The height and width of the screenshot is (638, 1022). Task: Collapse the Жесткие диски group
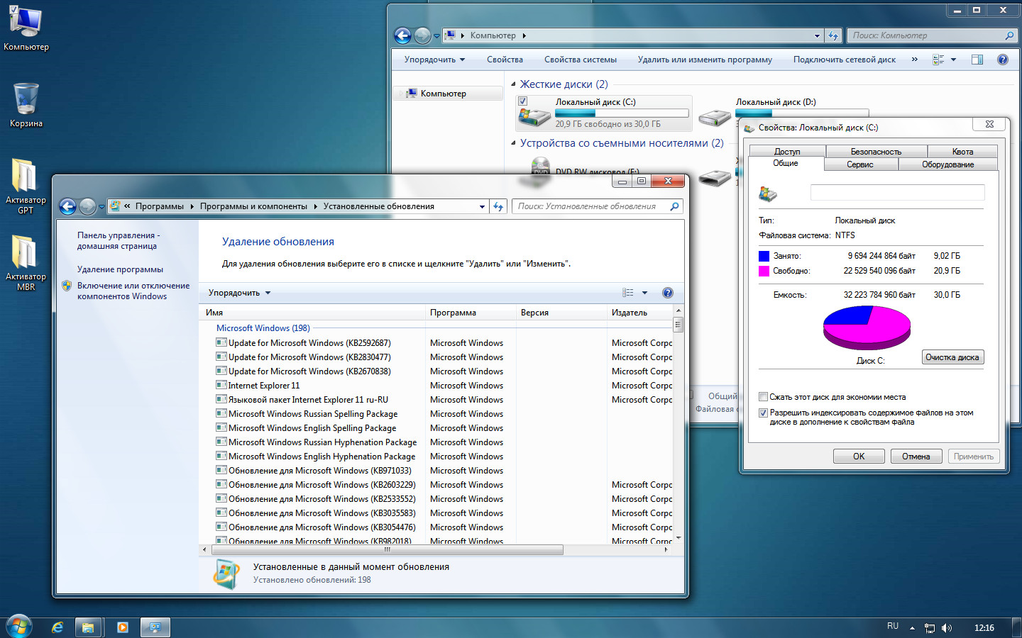click(x=514, y=84)
